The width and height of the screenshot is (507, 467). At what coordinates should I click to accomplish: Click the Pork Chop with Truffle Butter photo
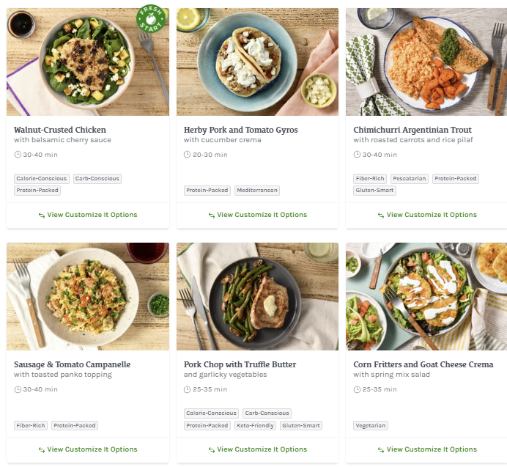[257, 296]
